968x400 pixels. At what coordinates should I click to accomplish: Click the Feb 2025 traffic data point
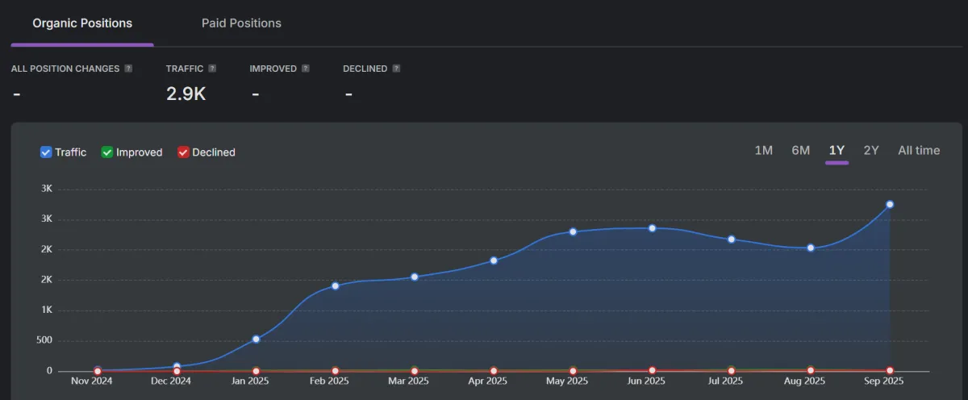tap(336, 285)
